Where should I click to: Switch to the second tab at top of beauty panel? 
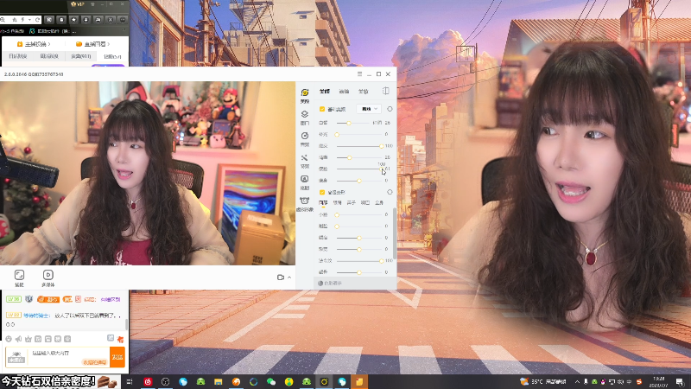coord(344,92)
